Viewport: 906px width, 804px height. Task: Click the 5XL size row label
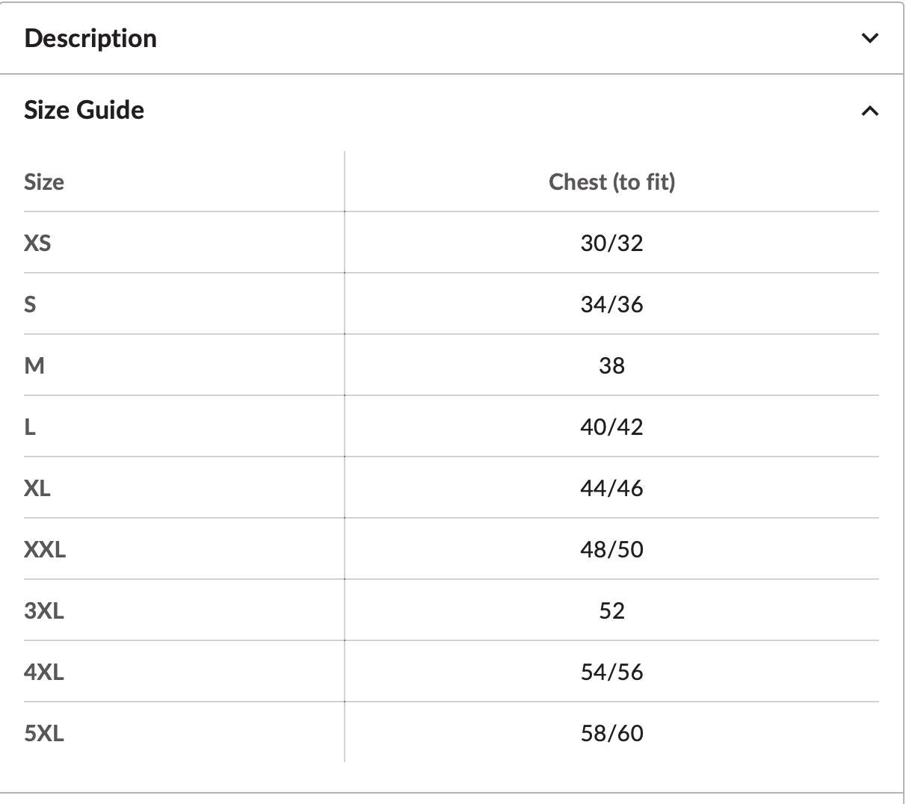[x=44, y=733]
